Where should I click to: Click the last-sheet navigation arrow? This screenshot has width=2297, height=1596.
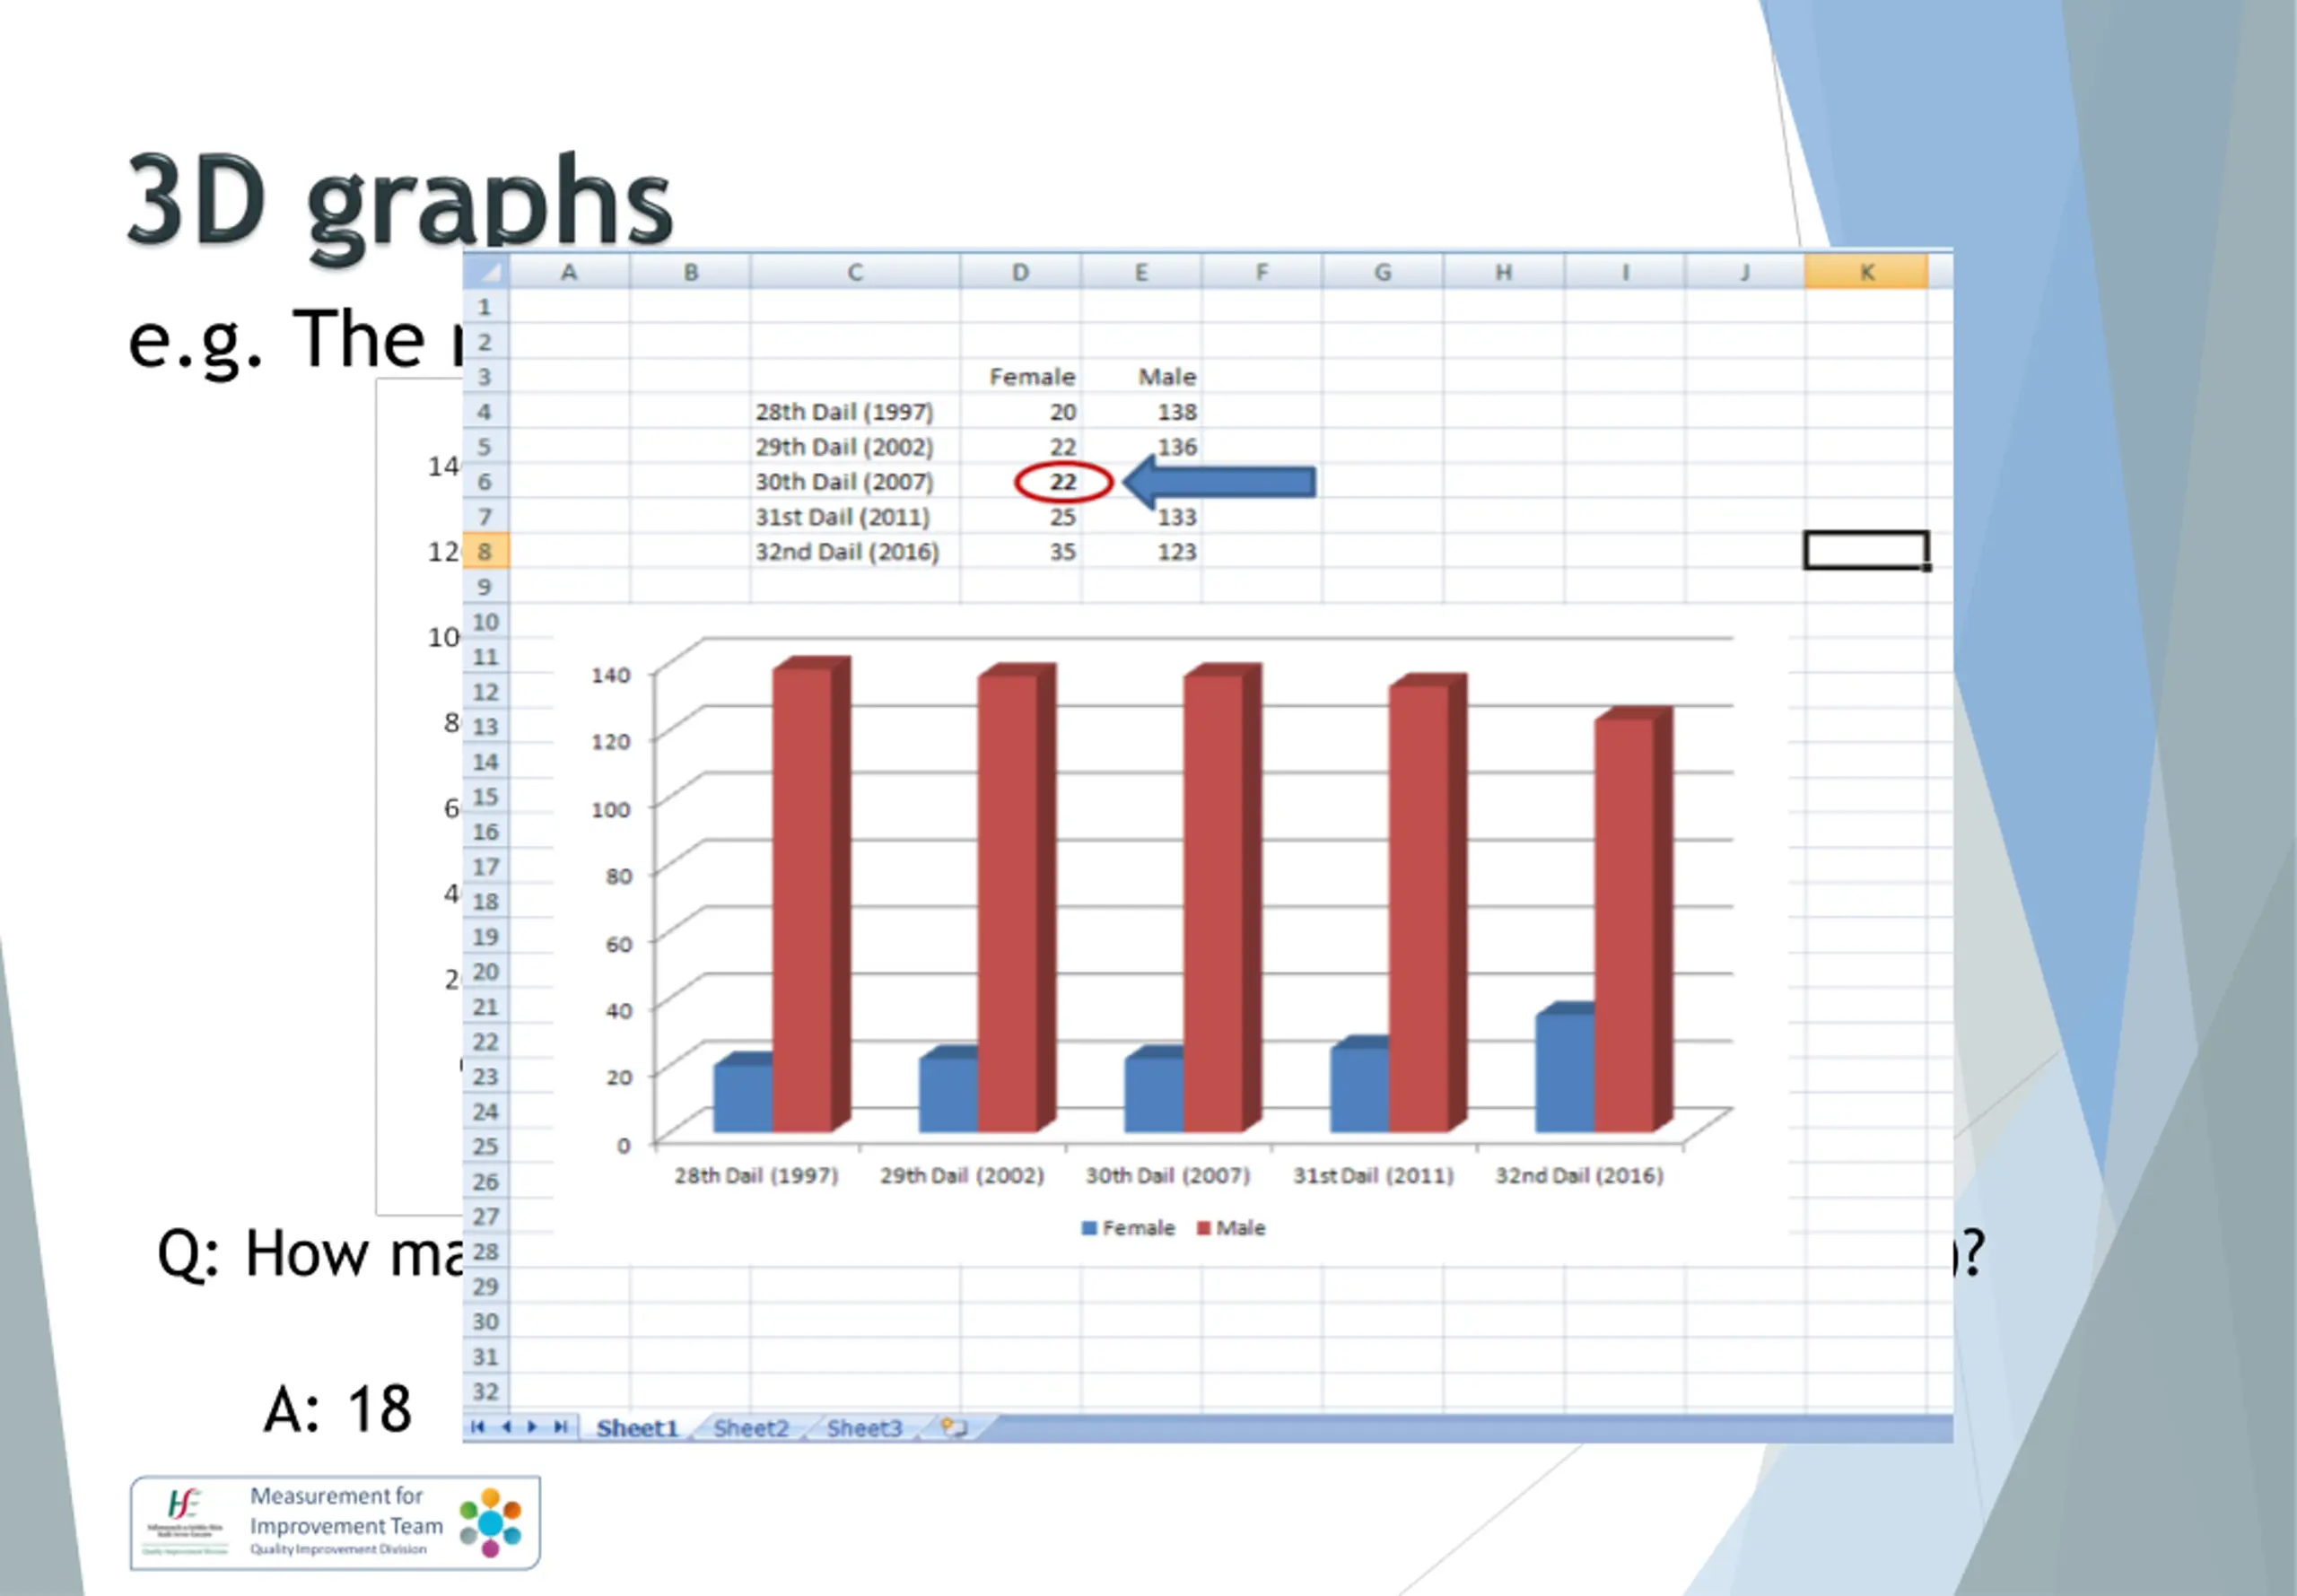561,1427
